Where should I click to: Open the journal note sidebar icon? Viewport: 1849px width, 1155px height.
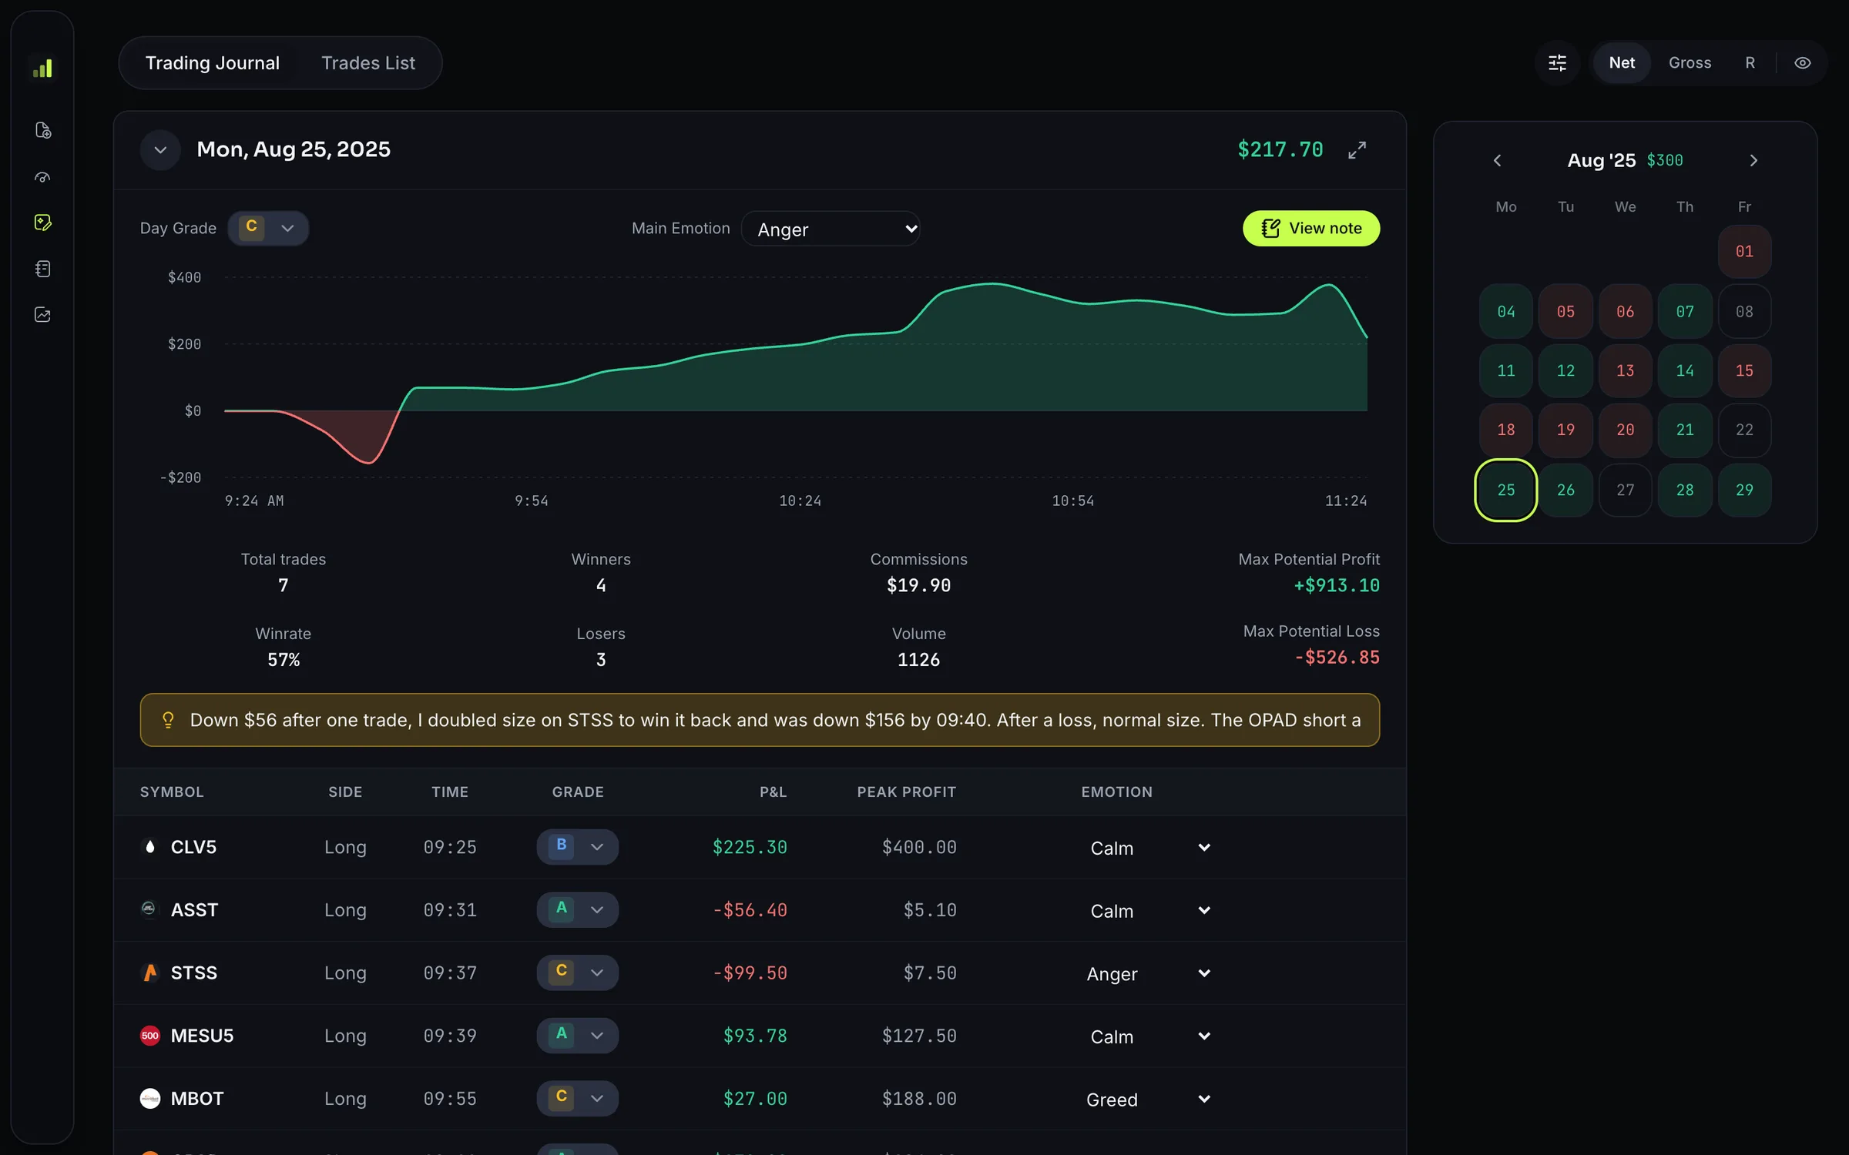[43, 223]
